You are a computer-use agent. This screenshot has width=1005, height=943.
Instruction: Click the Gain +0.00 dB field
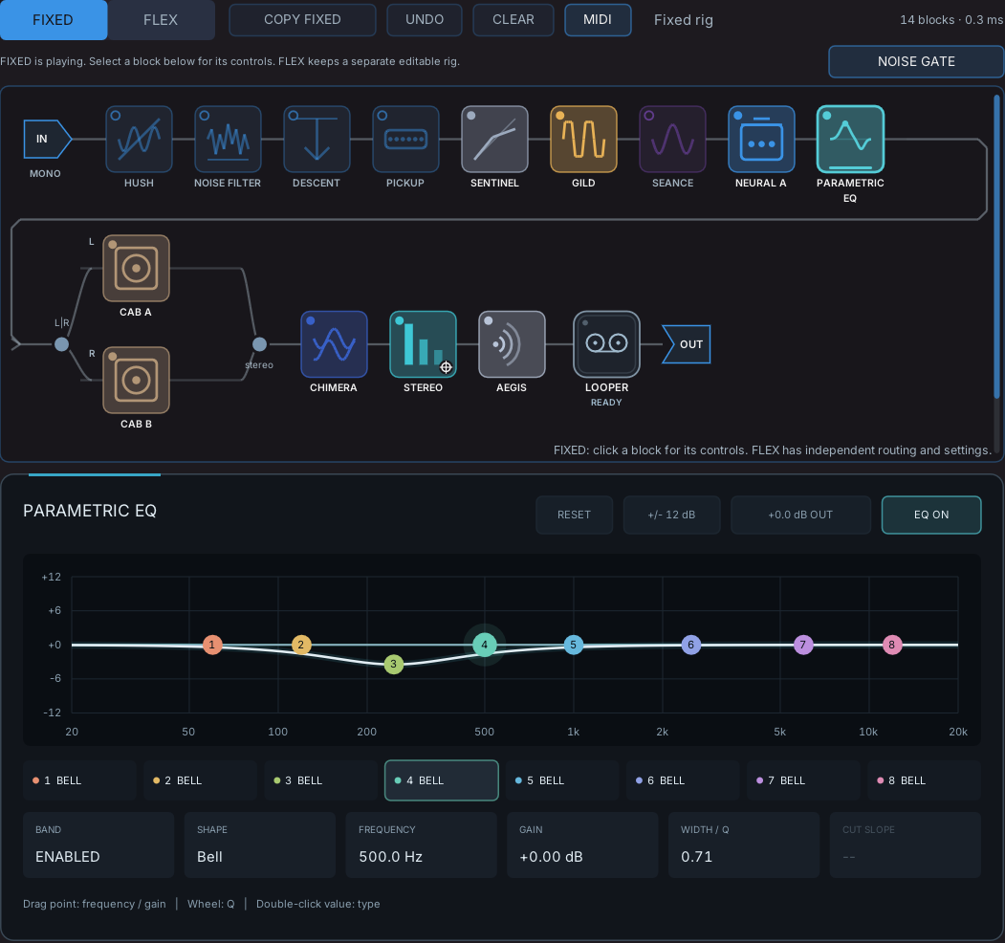(x=582, y=844)
